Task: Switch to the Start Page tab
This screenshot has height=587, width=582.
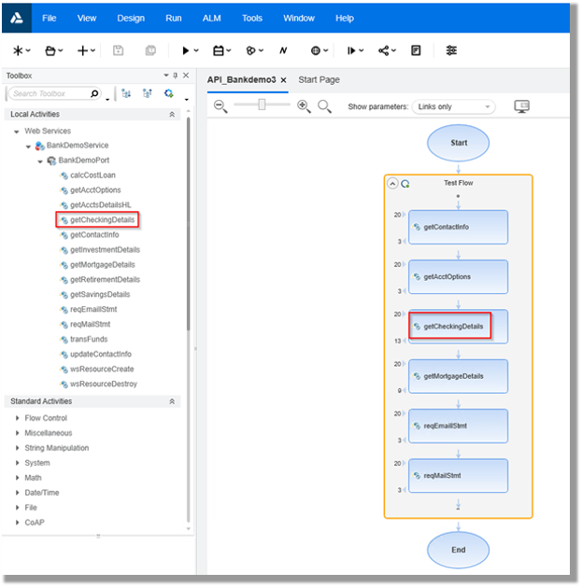Action: tap(319, 79)
